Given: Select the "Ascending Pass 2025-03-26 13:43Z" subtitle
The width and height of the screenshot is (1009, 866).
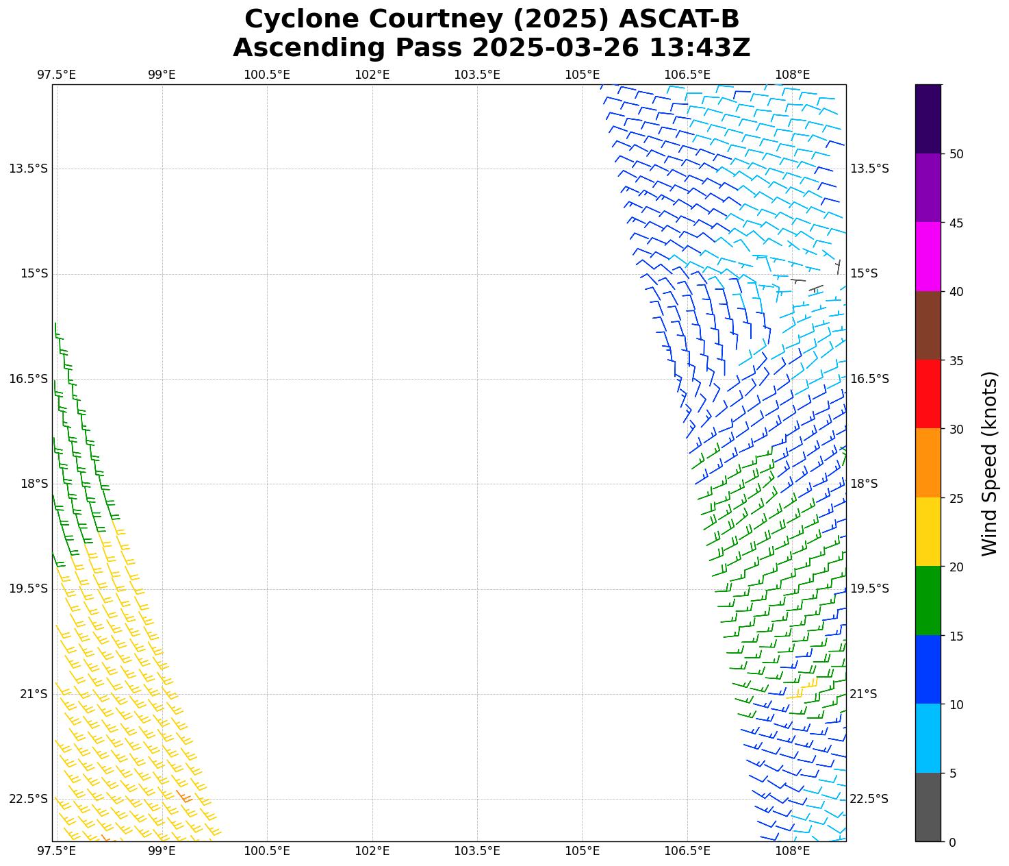Looking at the screenshot, I should coord(491,48).
